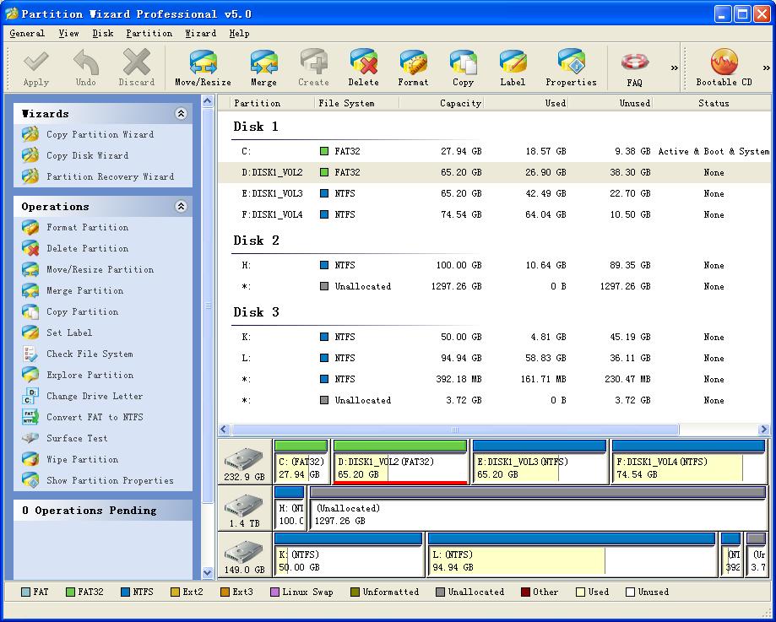Click Convert FAT to NTFS operation
The image size is (776, 622).
click(x=95, y=418)
